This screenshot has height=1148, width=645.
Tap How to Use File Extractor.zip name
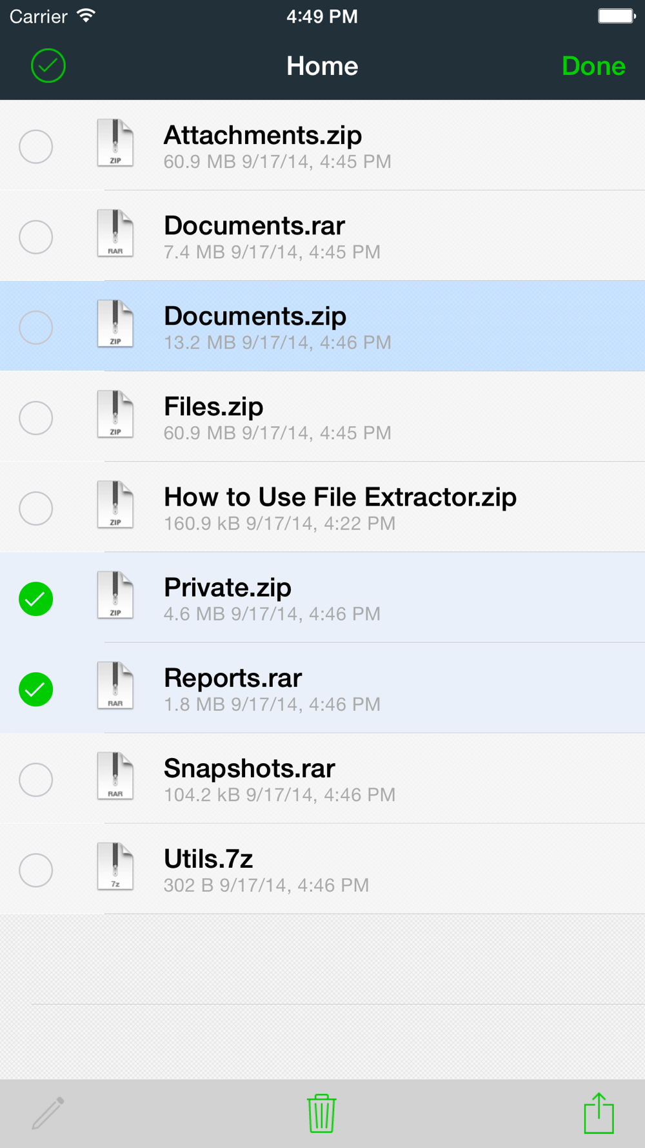[340, 497]
